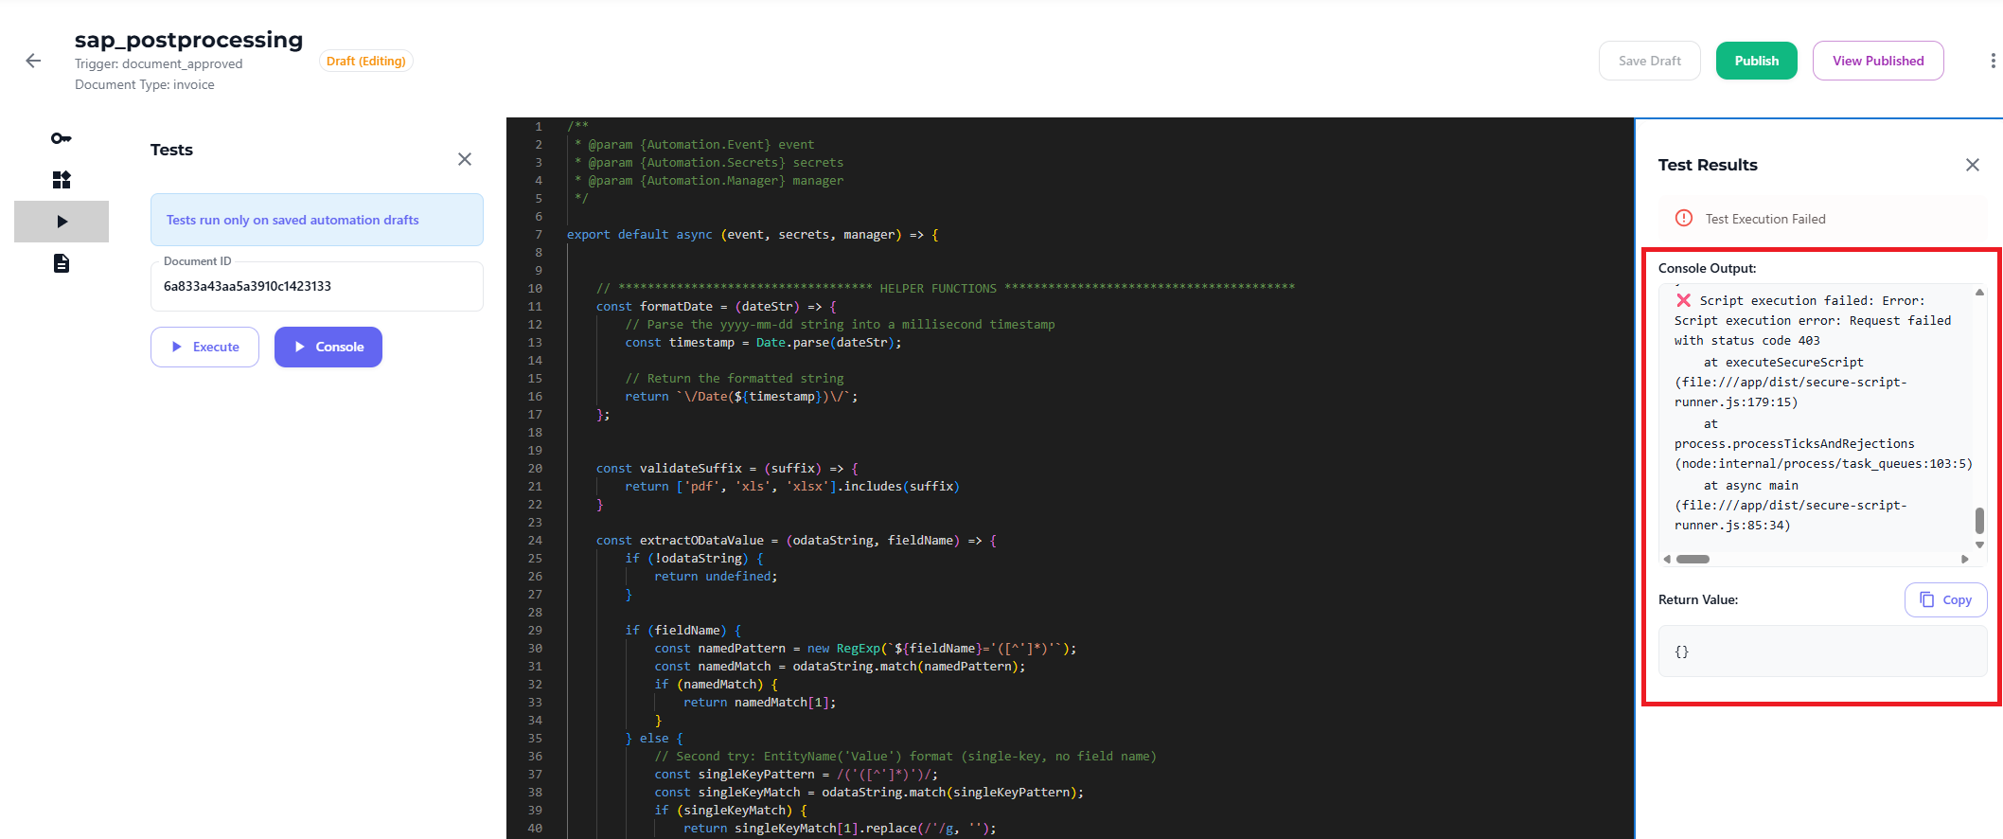Click the red X script error icon

[1683, 300]
